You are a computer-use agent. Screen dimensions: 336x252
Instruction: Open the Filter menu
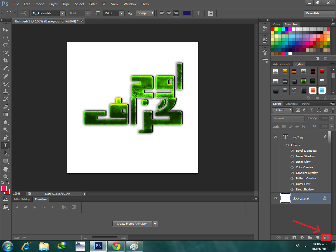coord(93,4)
